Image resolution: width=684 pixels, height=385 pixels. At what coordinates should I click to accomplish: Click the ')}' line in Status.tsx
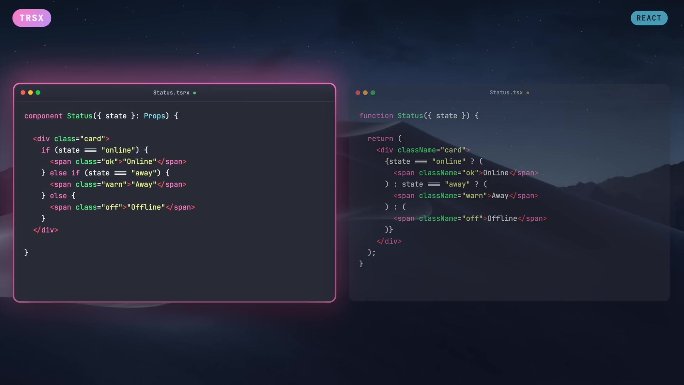pos(389,230)
